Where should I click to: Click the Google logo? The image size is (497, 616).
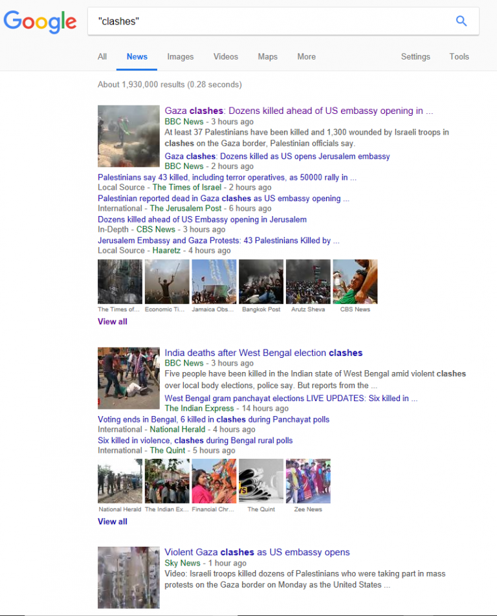[40, 21]
